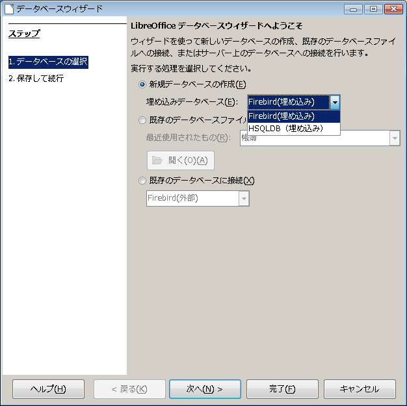
Task: Click the 埋め込みデータベース(E): label
Action: pos(192,102)
